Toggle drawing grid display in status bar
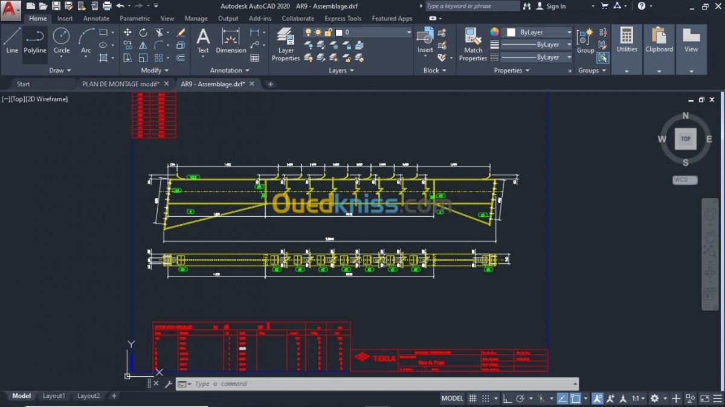The image size is (725, 407). pyautogui.click(x=473, y=399)
